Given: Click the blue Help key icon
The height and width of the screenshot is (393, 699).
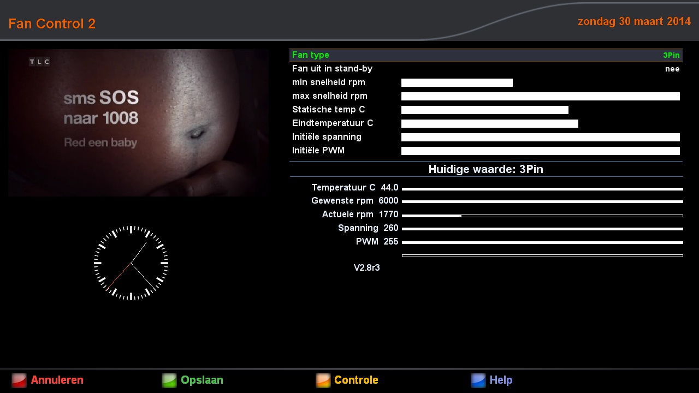Looking at the screenshot, I should pyautogui.click(x=478, y=380).
